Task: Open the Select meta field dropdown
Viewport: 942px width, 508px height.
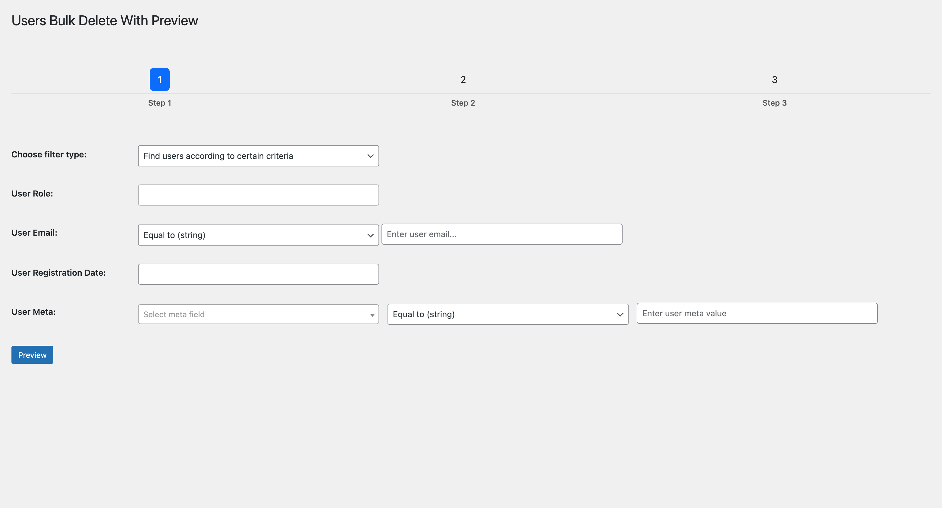Action: click(x=258, y=314)
